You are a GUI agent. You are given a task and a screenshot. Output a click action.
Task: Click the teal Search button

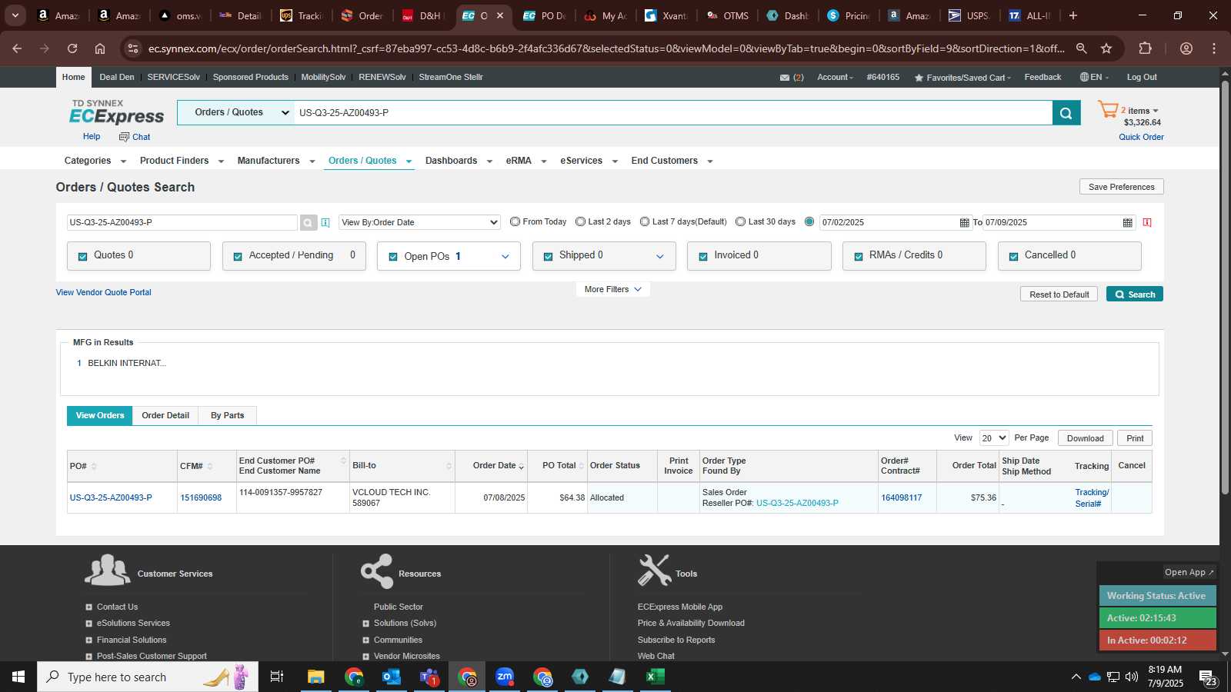[x=1135, y=294]
